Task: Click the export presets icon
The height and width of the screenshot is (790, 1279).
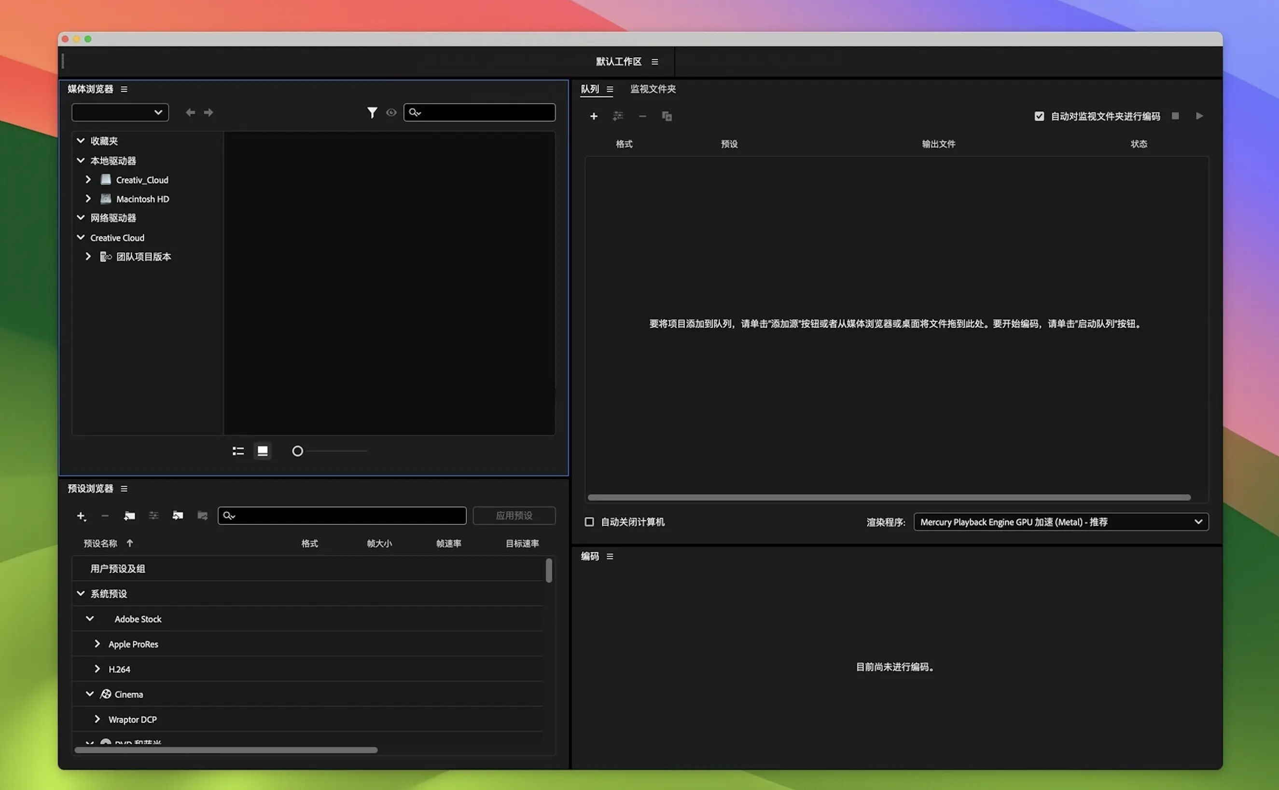Action: 202,516
